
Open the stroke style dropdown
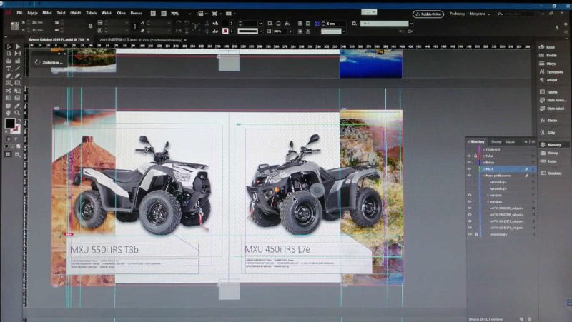click(x=260, y=31)
